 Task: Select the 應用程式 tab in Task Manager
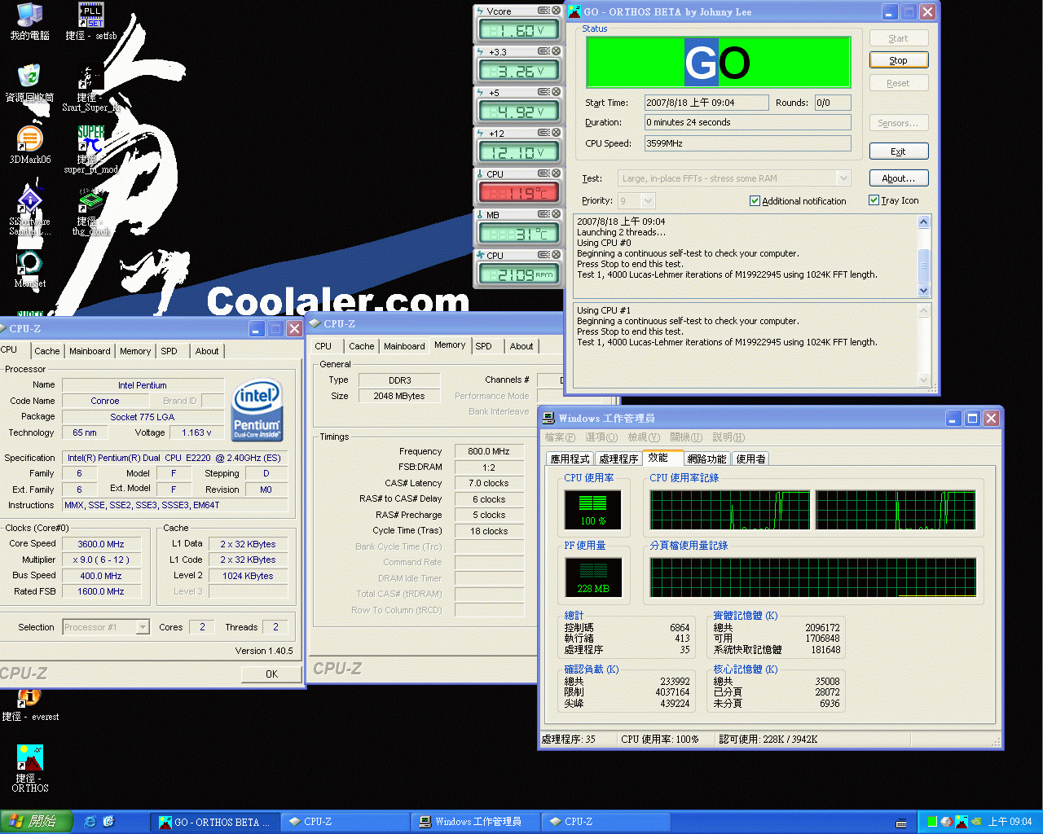click(570, 459)
